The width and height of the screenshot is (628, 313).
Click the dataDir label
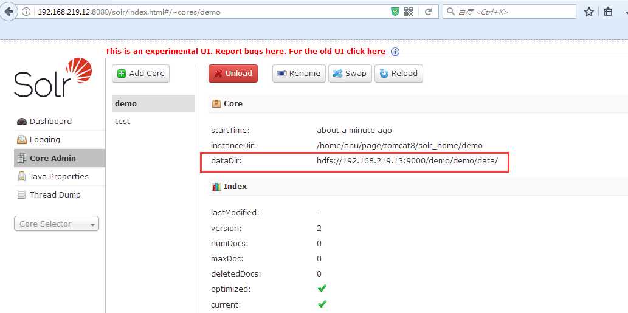click(227, 161)
